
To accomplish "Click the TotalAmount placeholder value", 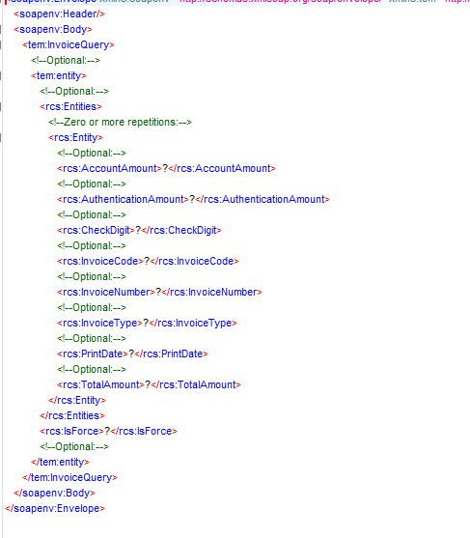I will [148, 384].
